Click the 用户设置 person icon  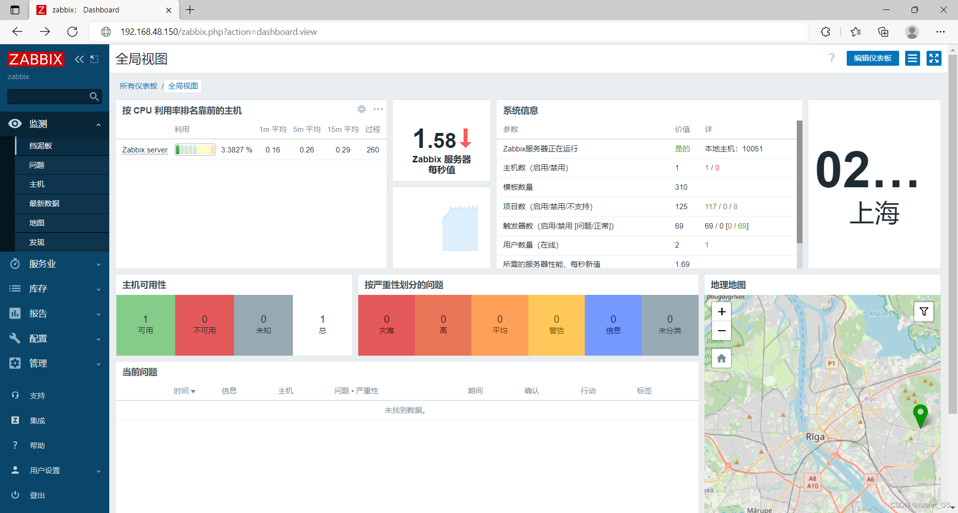pyautogui.click(x=15, y=470)
